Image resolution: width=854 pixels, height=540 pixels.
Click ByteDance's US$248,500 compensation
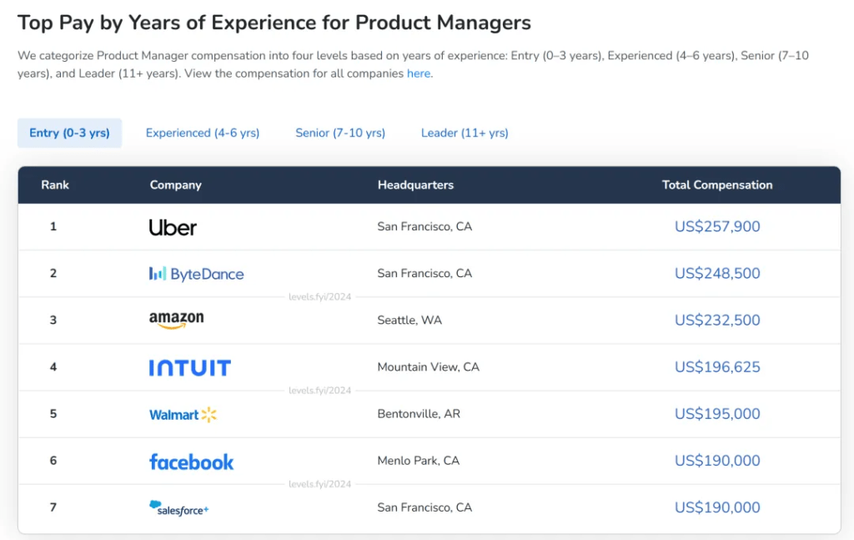coord(717,273)
